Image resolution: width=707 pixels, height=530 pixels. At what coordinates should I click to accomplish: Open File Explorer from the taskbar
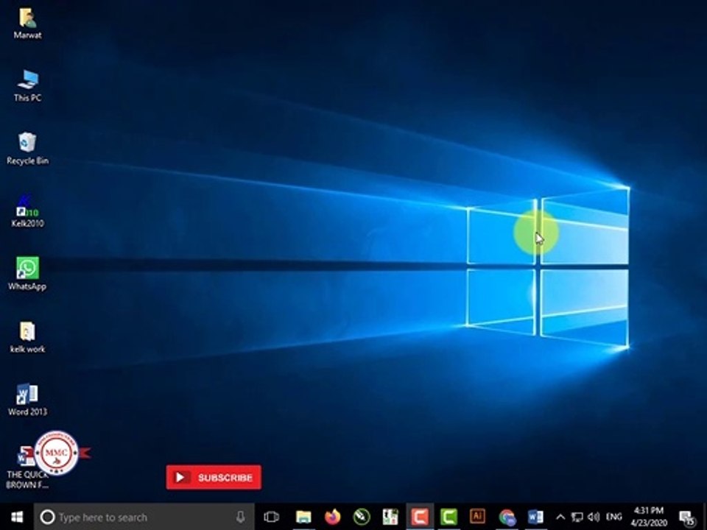303,517
